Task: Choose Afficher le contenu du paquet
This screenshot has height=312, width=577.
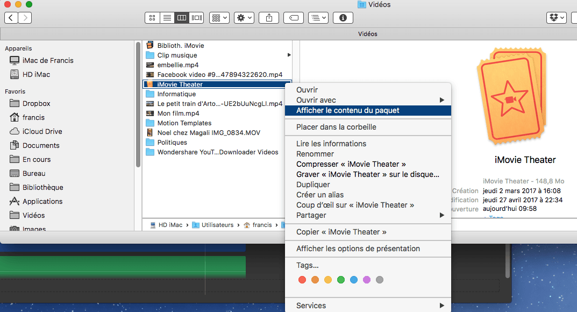Action: pyautogui.click(x=368, y=110)
